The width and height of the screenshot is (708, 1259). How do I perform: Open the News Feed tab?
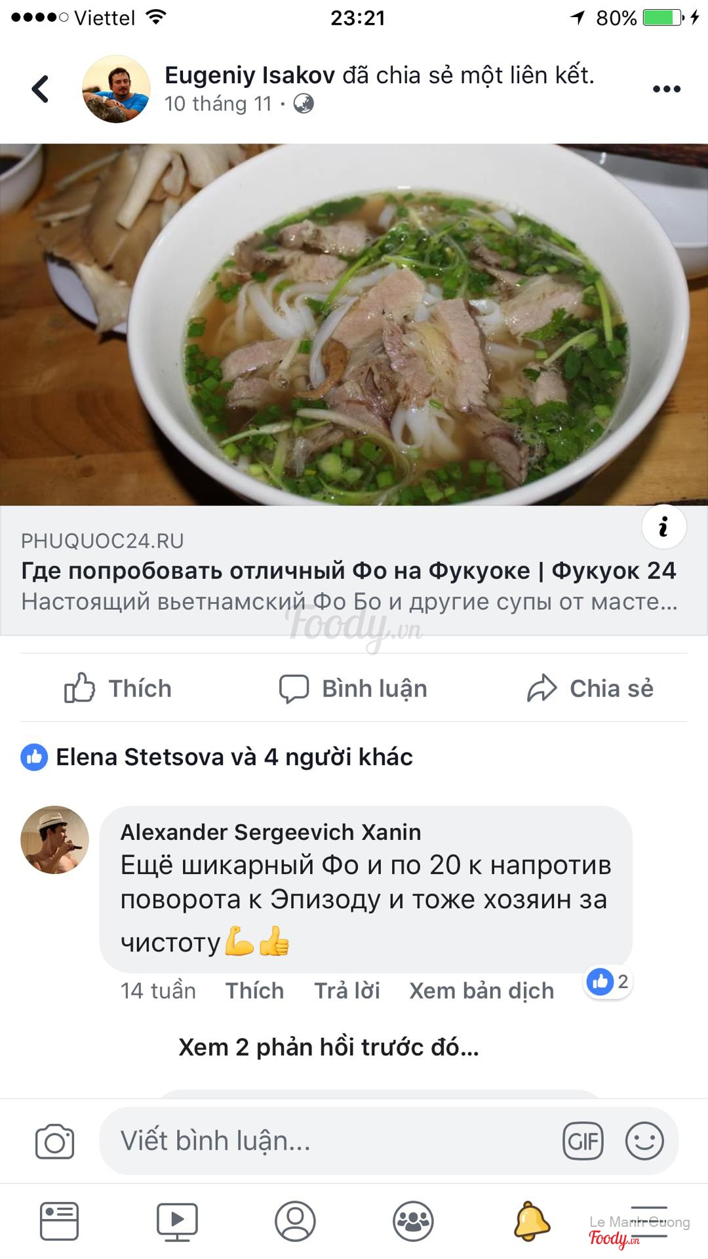click(59, 1221)
